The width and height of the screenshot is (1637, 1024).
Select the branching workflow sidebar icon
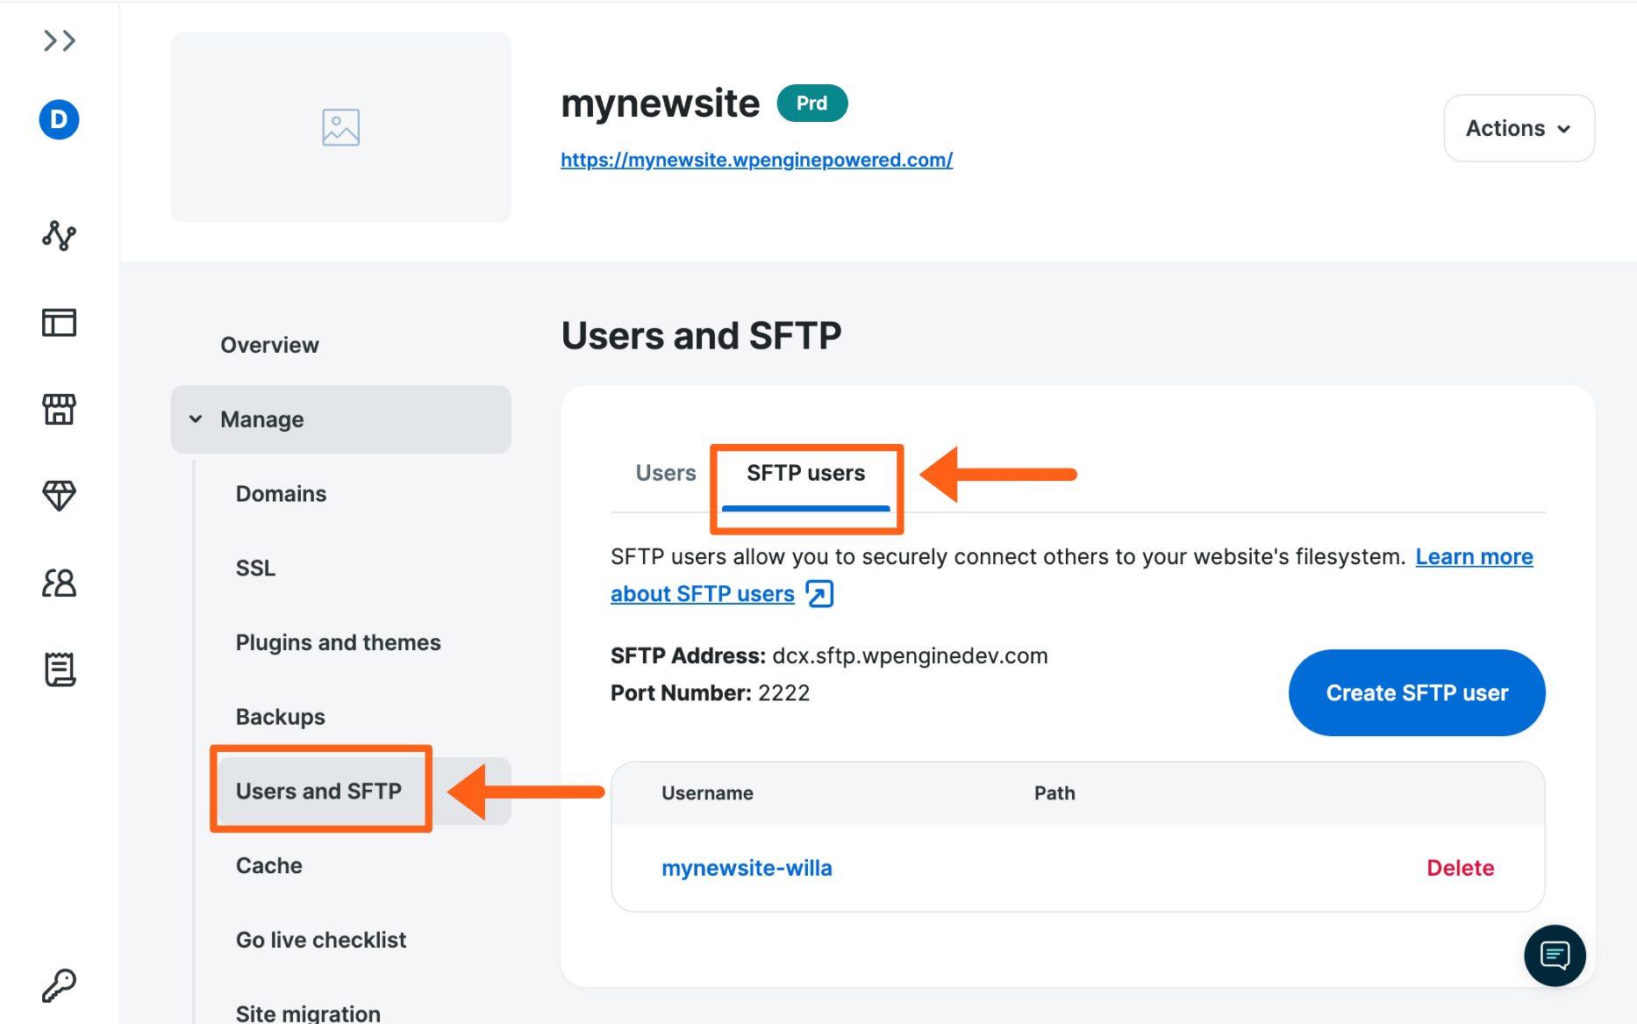[x=59, y=235]
